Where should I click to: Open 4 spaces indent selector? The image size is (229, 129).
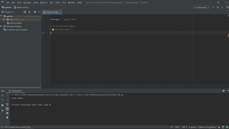(x=193, y=127)
